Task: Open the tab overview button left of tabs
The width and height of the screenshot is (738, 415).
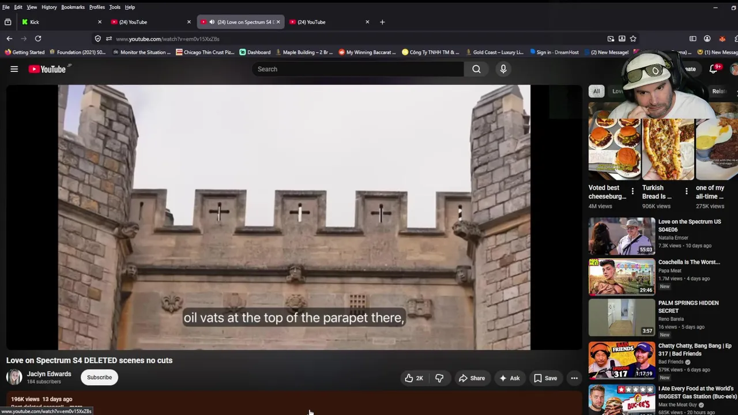Action: pos(7,22)
